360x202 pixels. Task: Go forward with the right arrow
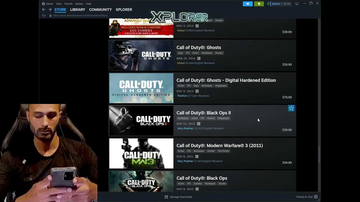50,10
